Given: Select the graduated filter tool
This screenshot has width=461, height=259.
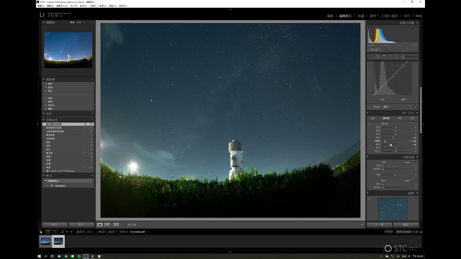Looking at the screenshot, I should [390, 56].
